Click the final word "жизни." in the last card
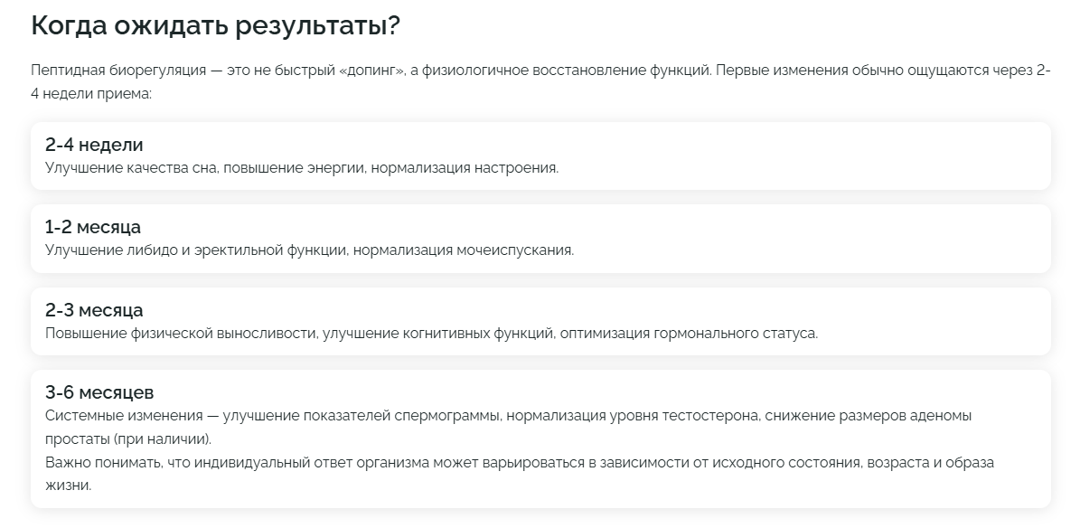Image resolution: width=1080 pixels, height=528 pixels. pos(68,485)
